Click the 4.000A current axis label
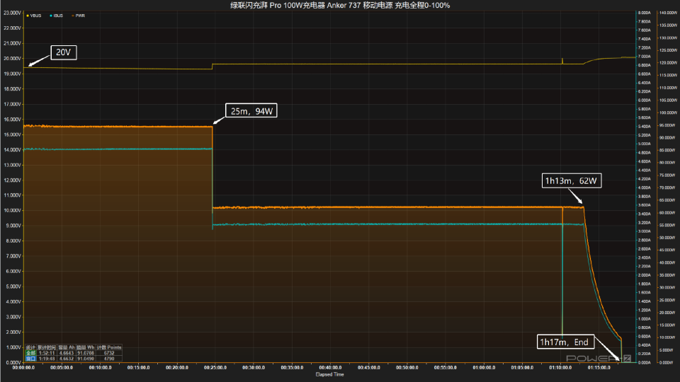The height and width of the screenshot is (382, 680). [x=645, y=188]
